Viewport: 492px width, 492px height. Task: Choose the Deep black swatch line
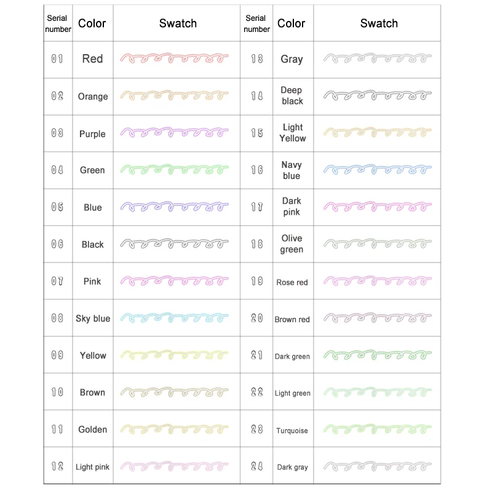(378, 96)
